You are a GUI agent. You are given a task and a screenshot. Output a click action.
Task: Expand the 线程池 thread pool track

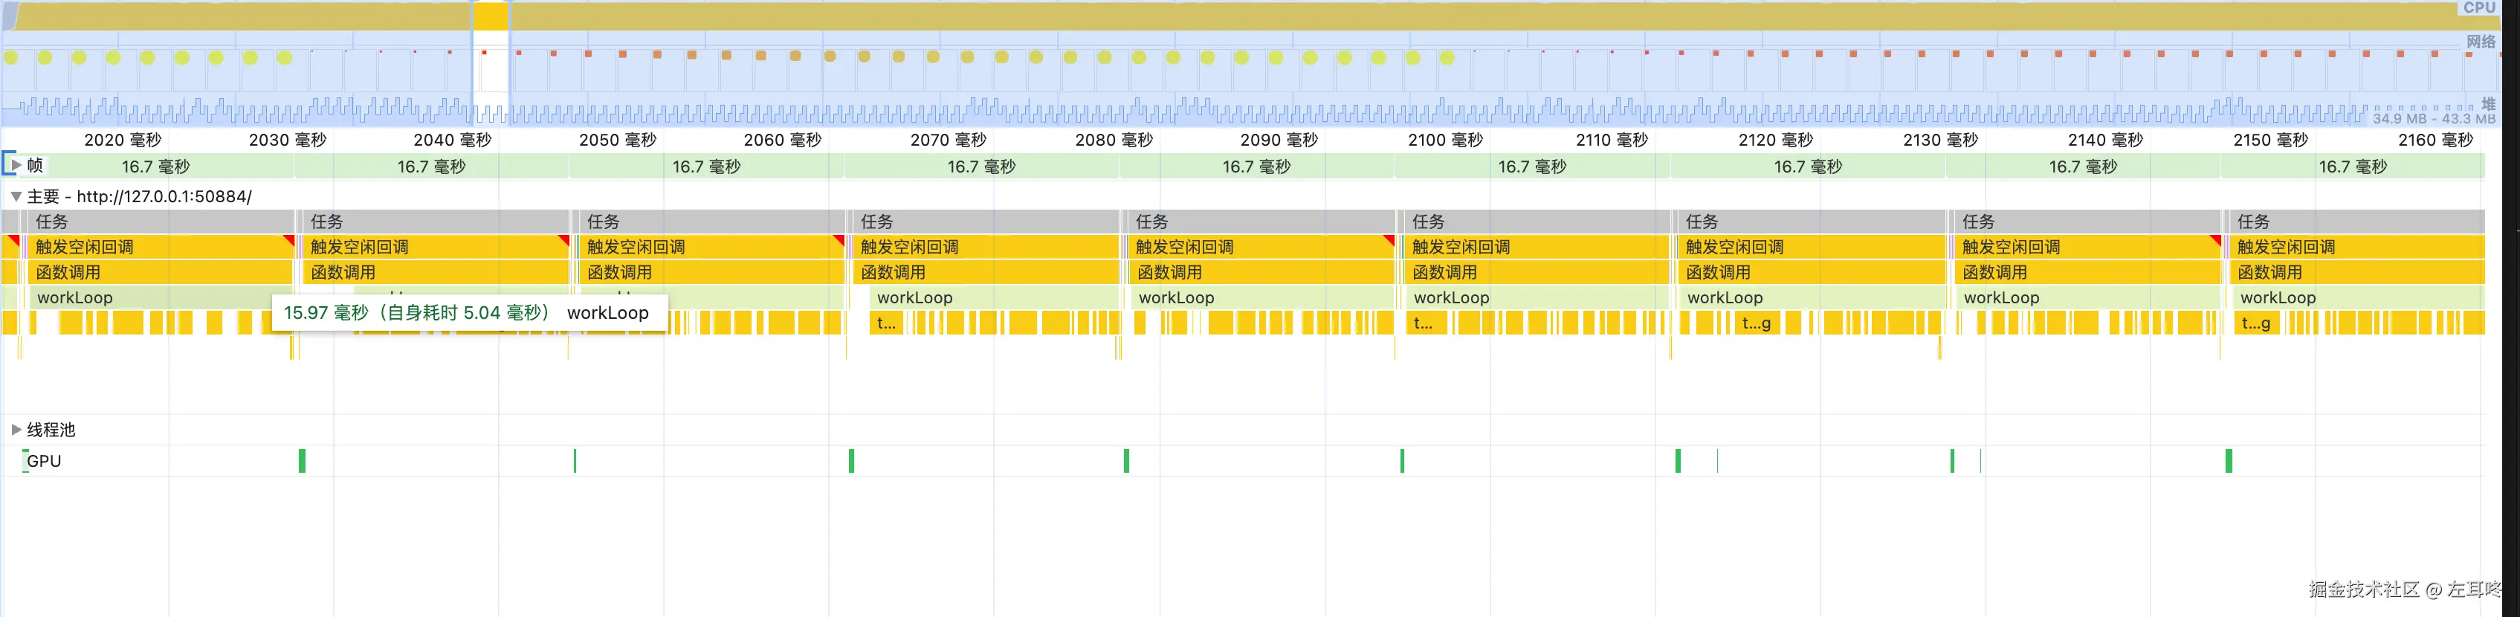coord(16,429)
